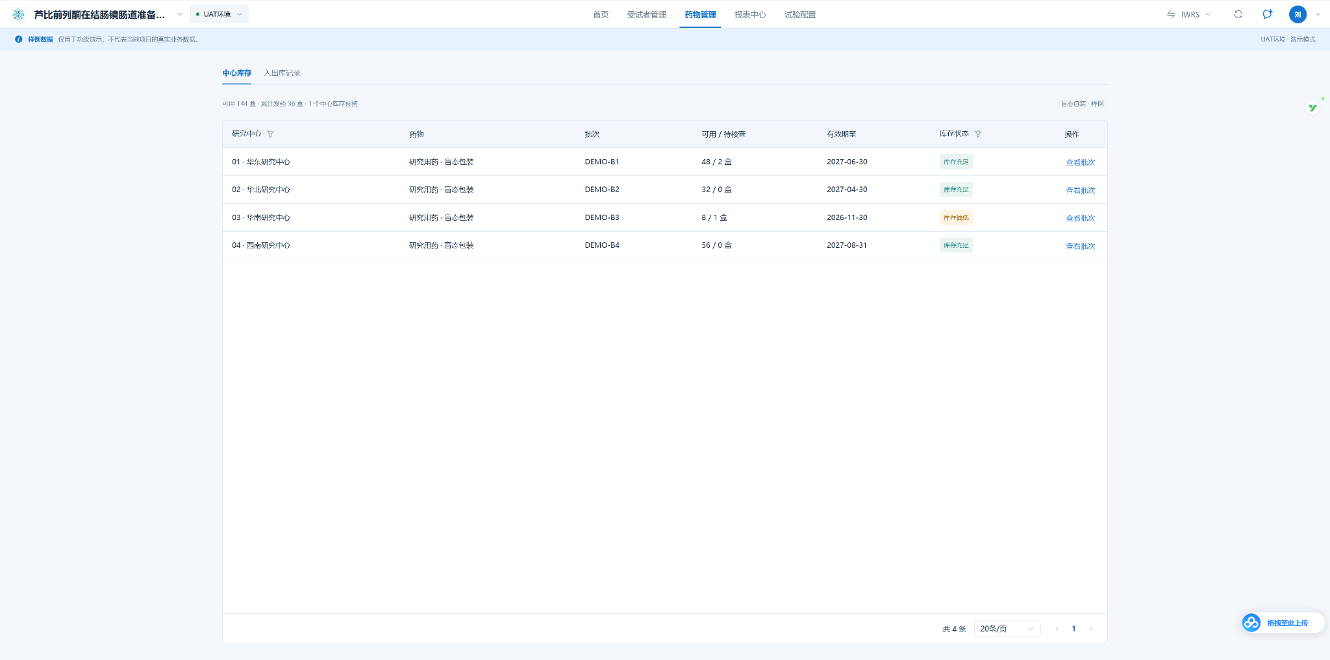Open the 试验配置 nav item

tap(800, 14)
